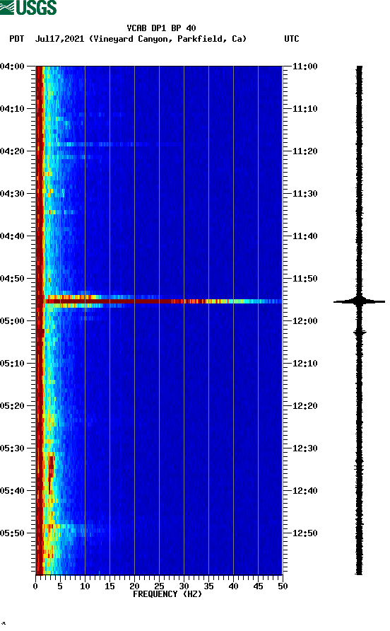Click the title text 'VCAB DP1 BP 40'
The width and height of the screenshot is (390, 631).
coord(161,28)
